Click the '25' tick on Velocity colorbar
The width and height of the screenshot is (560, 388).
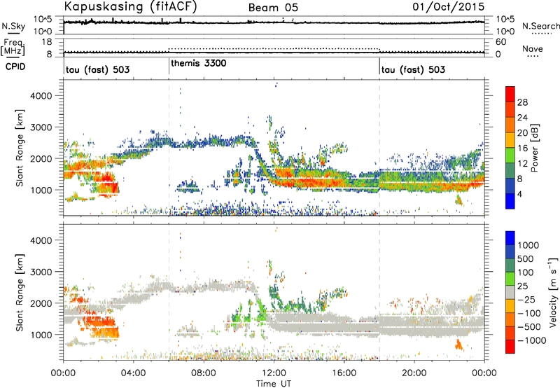523,286
